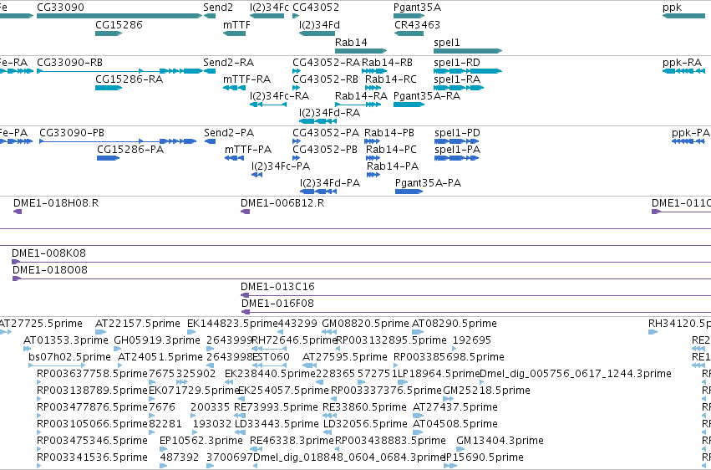Screen dimensions: 711x470
Task: Click the RP003138789.5prime EST label
Action: tap(93, 391)
